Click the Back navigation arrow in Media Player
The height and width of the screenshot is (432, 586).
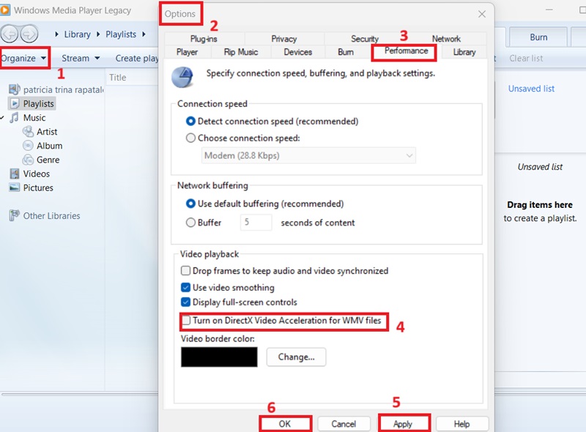(10, 34)
